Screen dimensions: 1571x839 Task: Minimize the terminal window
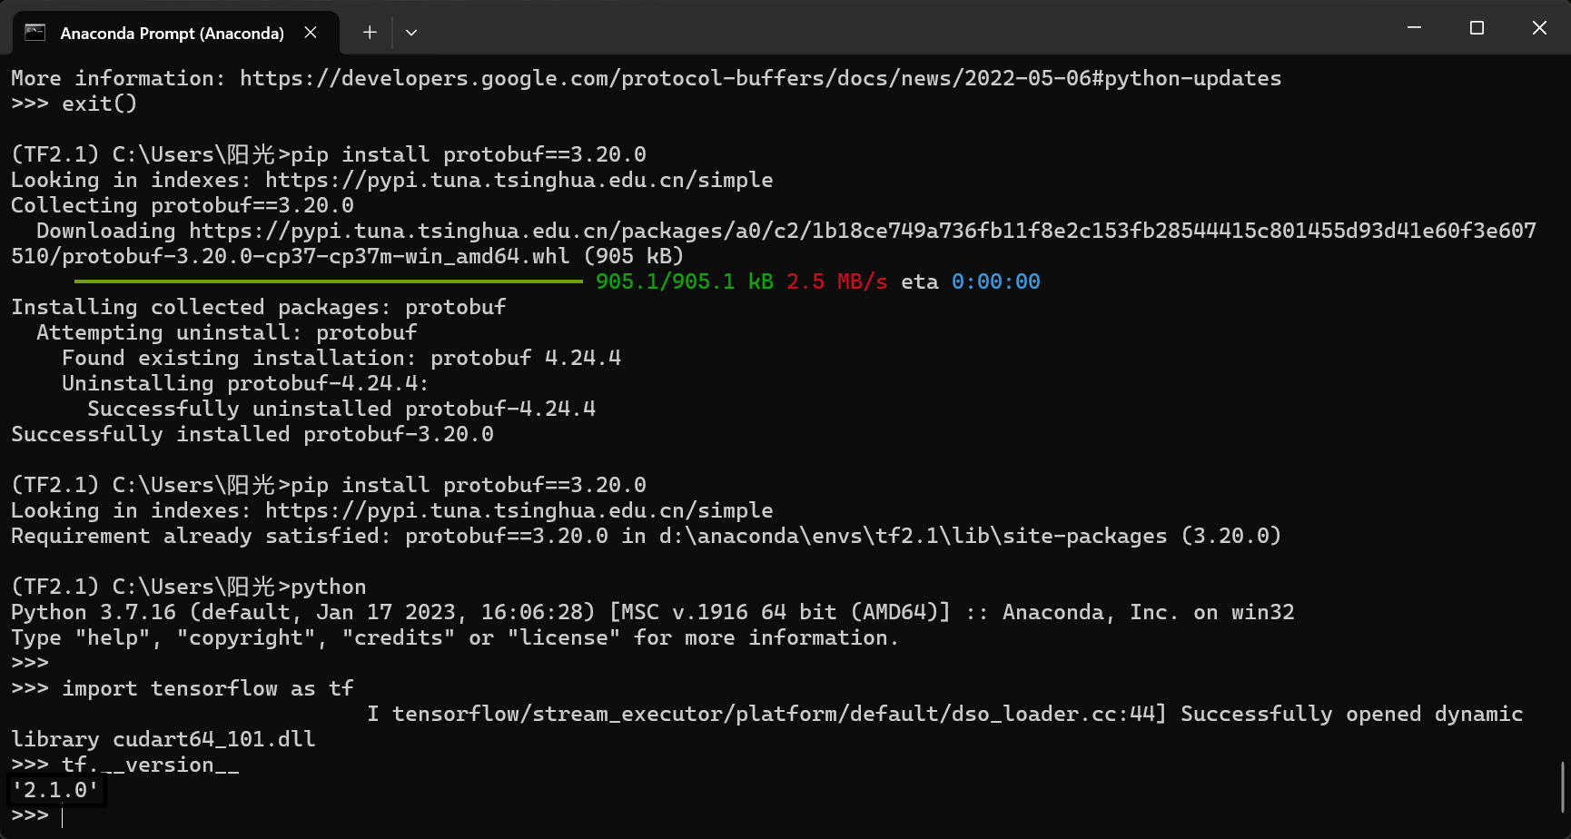tap(1413, 27)
